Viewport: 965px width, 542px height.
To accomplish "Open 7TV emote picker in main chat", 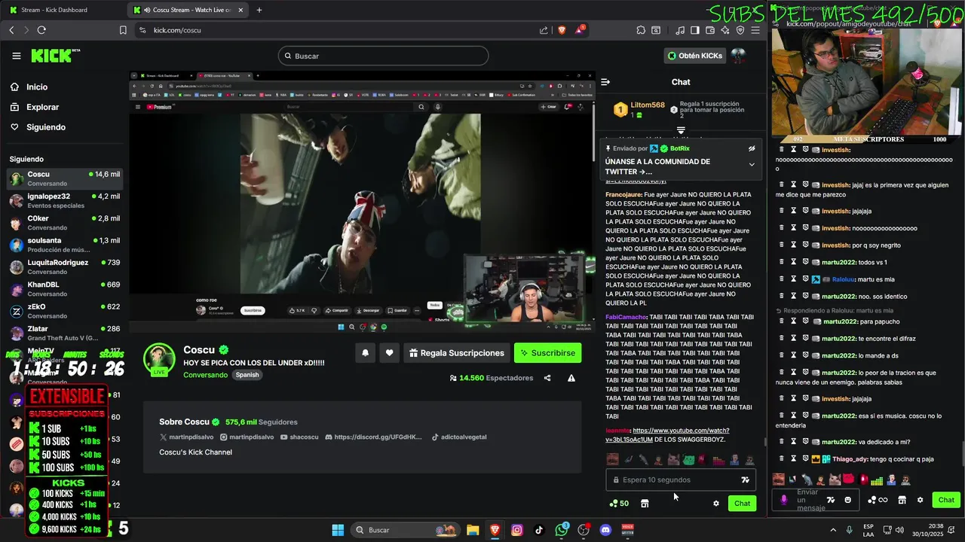I will point(746,480).
